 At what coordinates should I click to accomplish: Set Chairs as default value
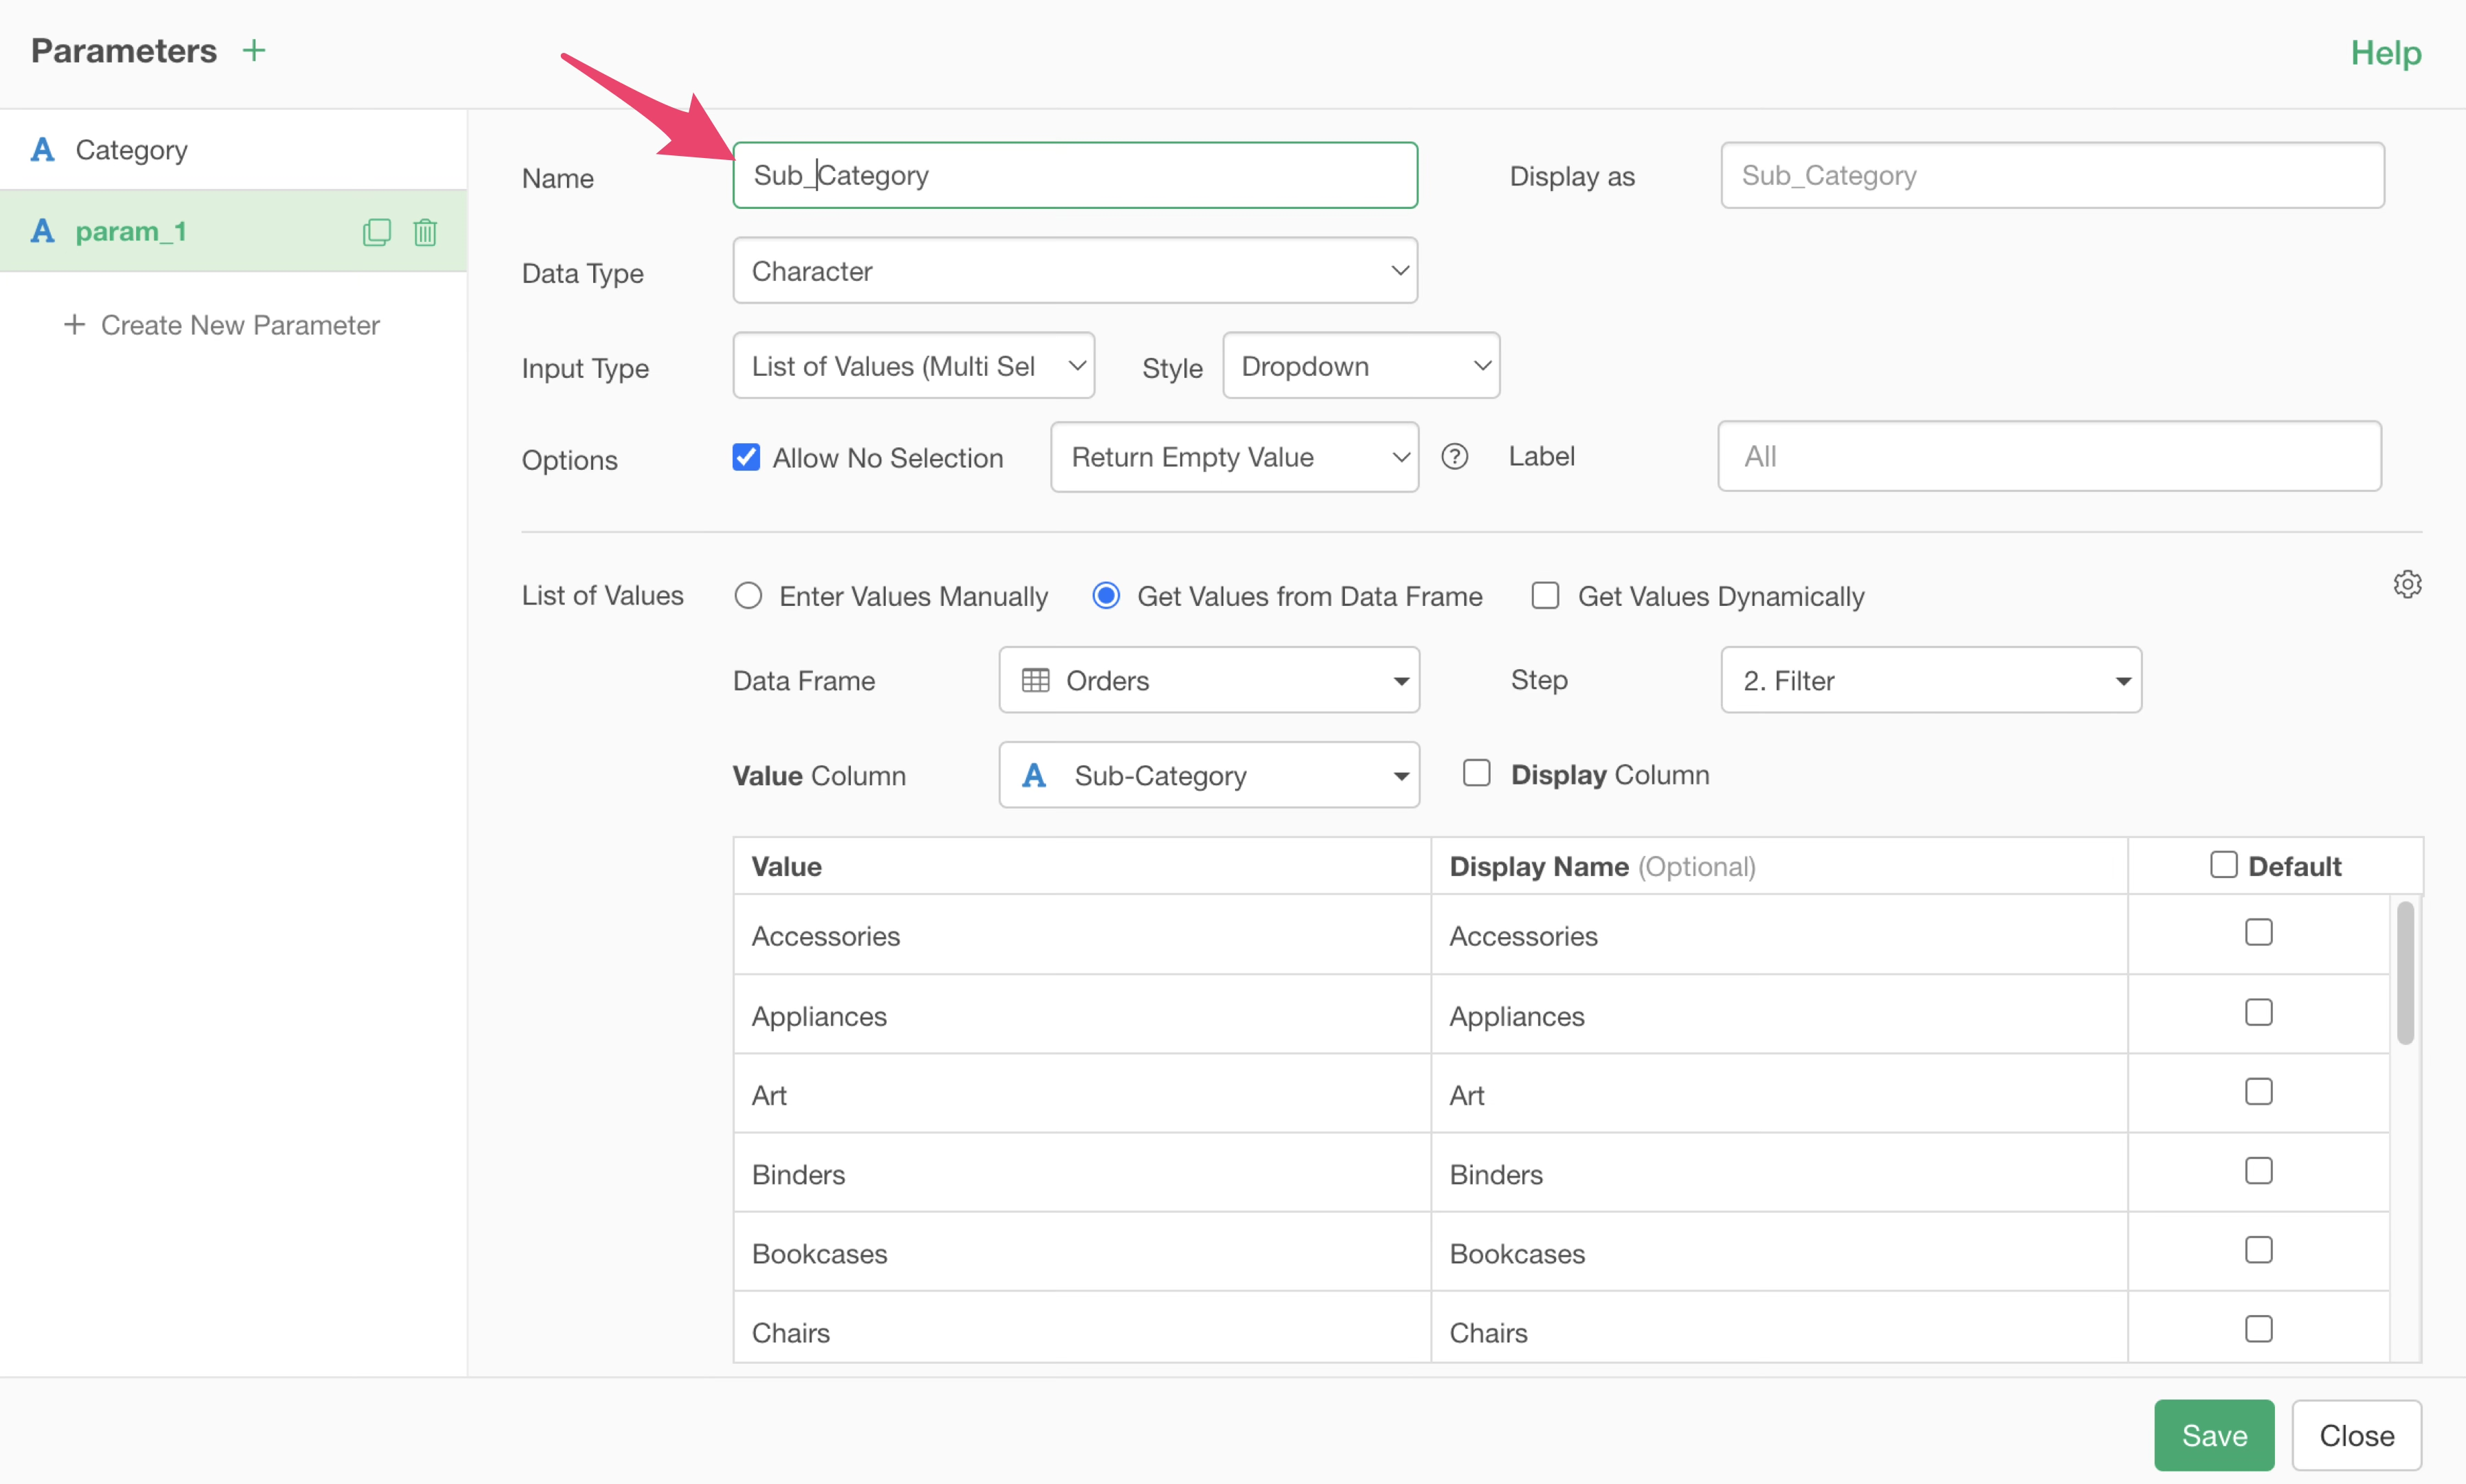click(2258, 1329)
